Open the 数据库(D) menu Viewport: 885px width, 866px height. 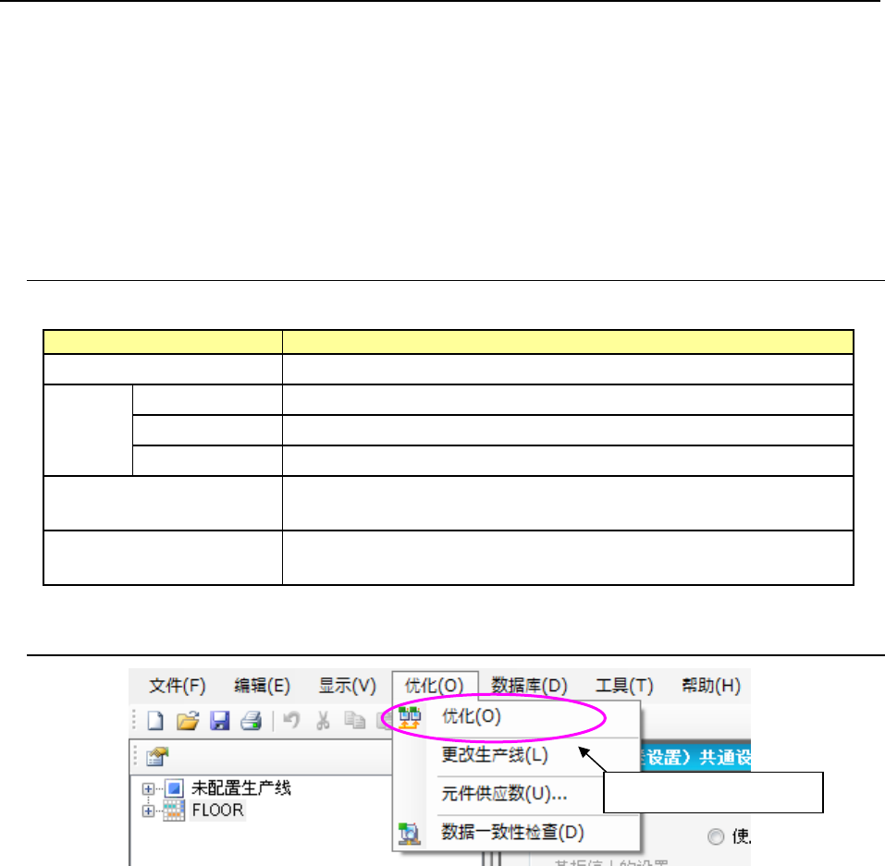(x=529, y=686)
